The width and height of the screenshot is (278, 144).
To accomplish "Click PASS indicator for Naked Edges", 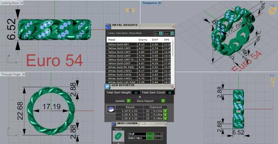I will pos(150,138).
